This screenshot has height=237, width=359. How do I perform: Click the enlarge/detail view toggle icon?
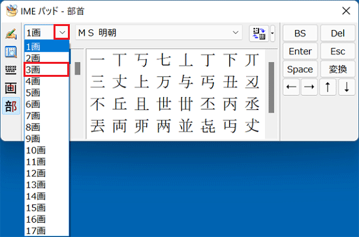coord(259,33)
